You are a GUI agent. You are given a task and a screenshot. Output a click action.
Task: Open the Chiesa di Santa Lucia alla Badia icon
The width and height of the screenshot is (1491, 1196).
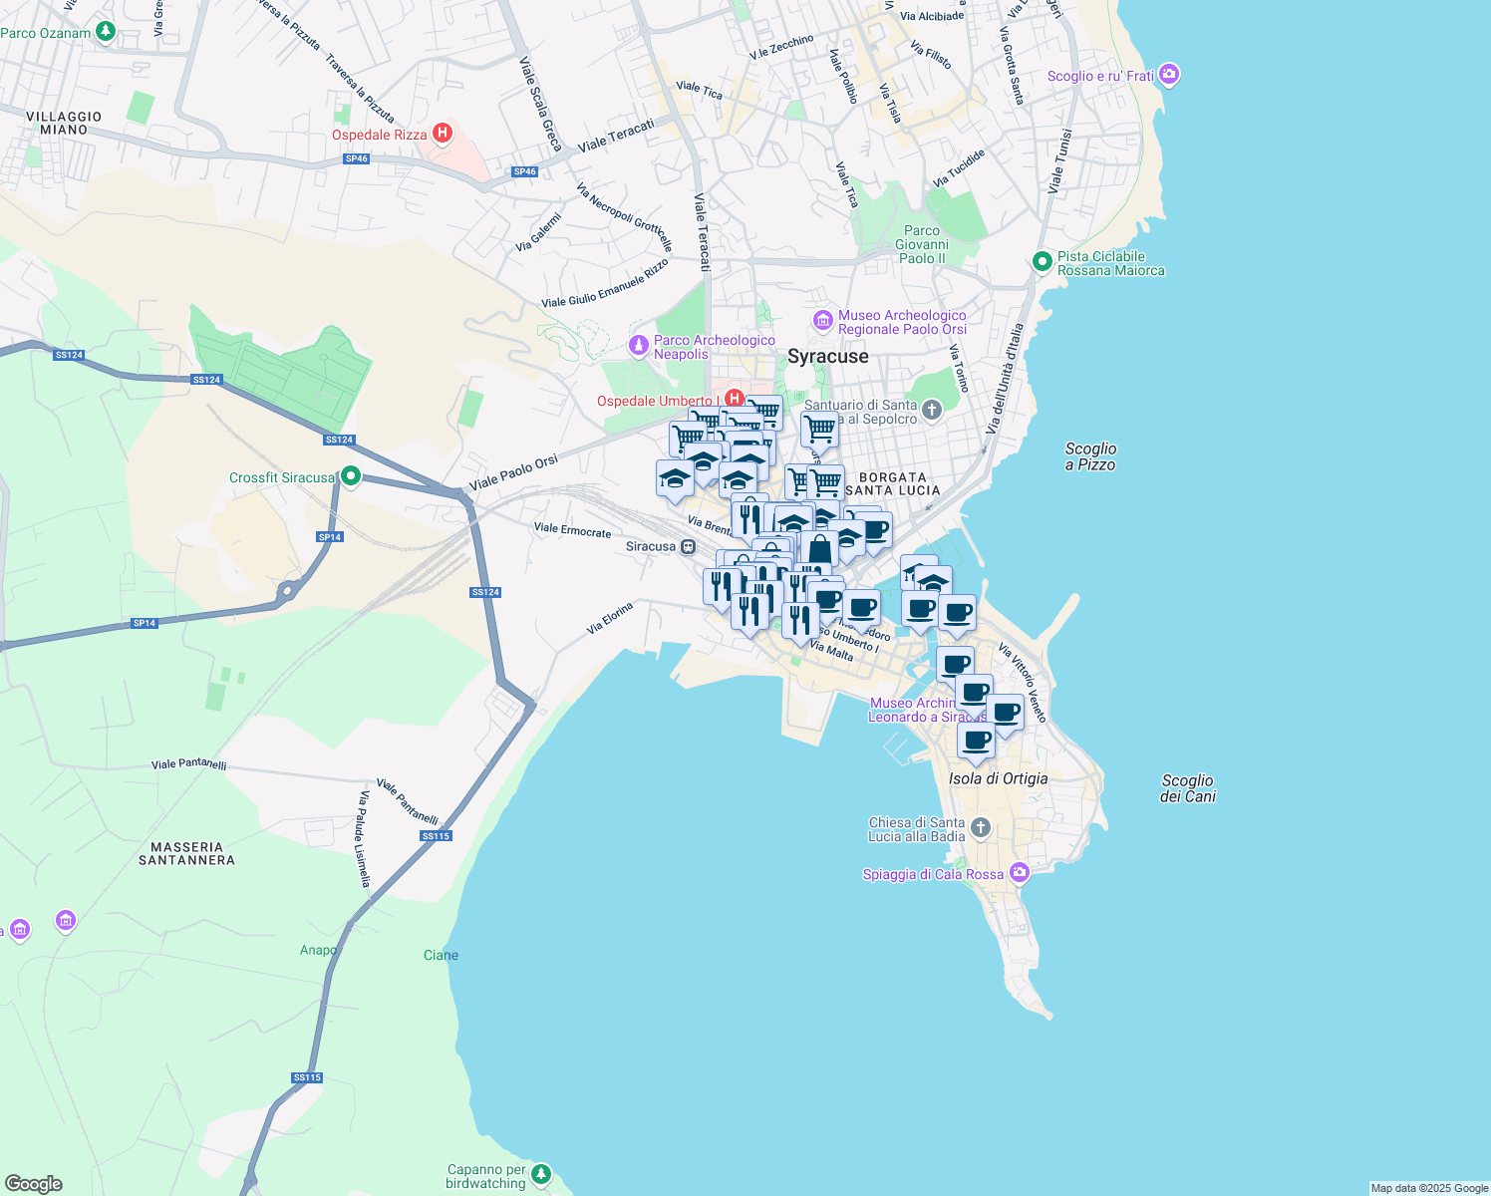pyautogui.click(x=980, y=828)
